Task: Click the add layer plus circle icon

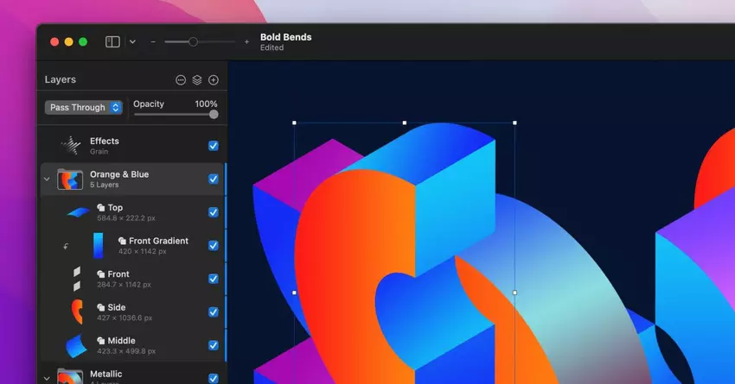Action: [214, 80]
